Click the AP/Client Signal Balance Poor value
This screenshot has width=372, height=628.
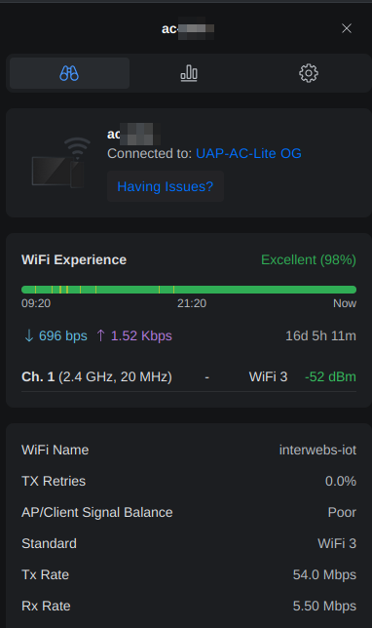coord(342,512)
